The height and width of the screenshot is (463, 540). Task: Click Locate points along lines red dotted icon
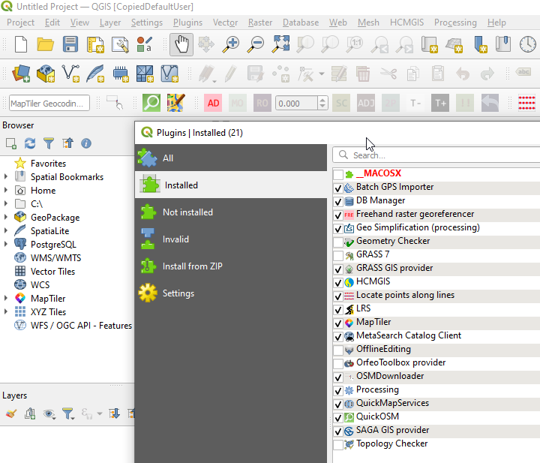pyautogui.click(x=527, y=103)
